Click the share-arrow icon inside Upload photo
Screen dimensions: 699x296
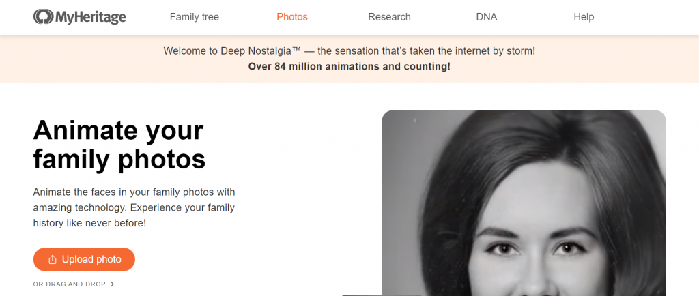[52, 259]
